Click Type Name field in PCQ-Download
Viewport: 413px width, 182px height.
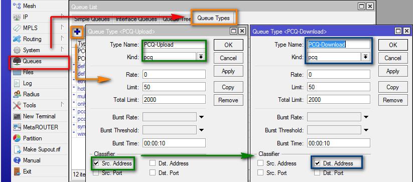coord(338,45)
